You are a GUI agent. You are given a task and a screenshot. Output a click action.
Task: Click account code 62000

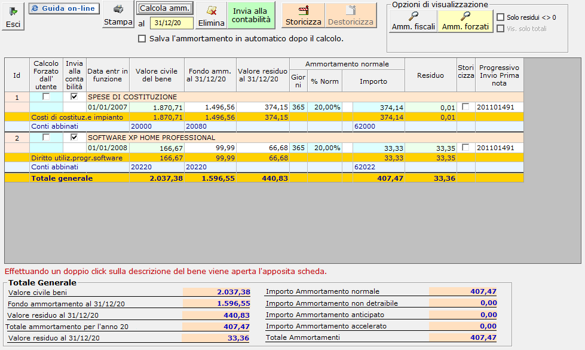pos(365,126)
